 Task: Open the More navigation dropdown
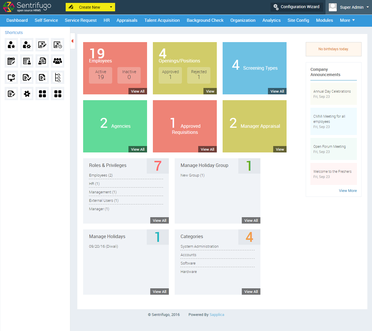(x=347, y=20)
